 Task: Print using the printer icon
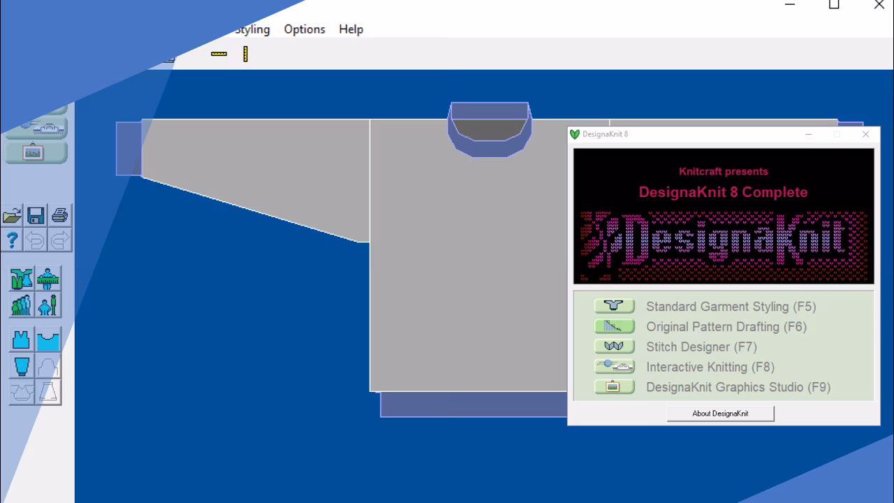click(x=60, y=215)
